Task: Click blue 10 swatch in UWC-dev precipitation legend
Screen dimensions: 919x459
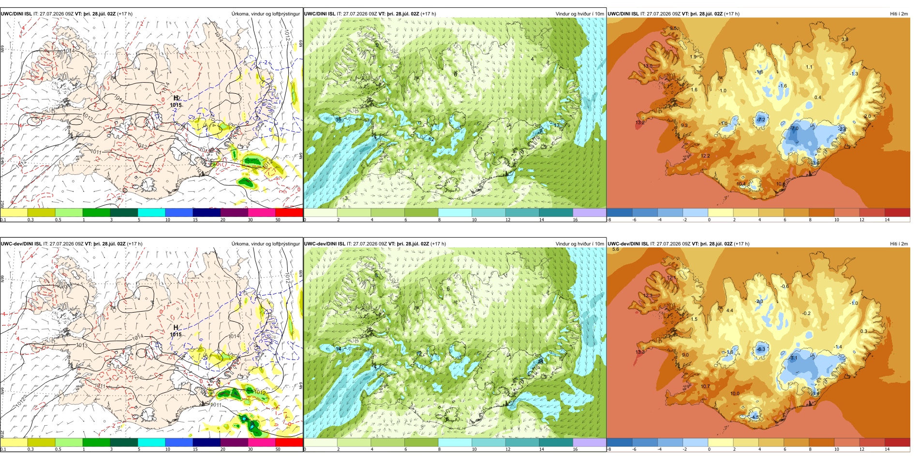Action: 179,442
